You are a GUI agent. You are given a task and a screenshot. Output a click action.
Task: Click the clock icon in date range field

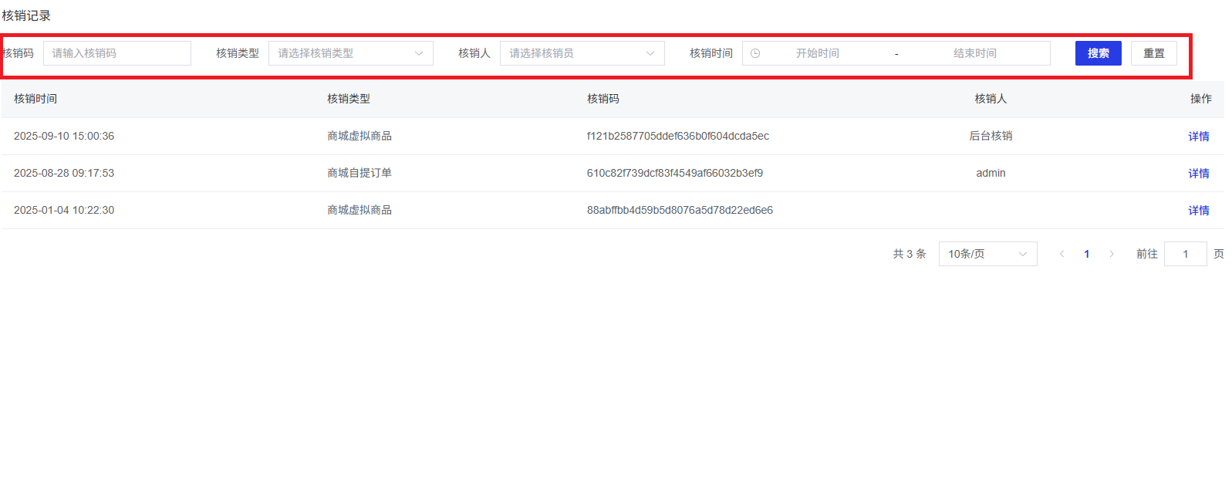click(755, 53)
